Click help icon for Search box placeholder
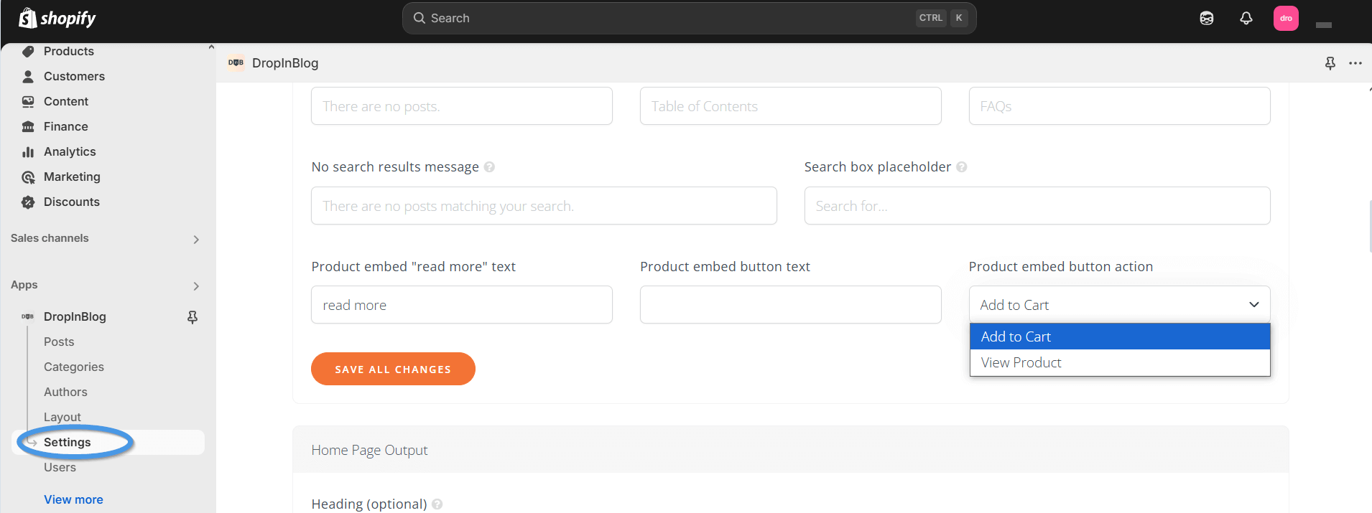This screenshot has width=1372, height=513. click(962, 166)
